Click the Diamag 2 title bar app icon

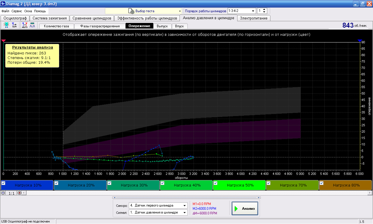pos(3,3)
